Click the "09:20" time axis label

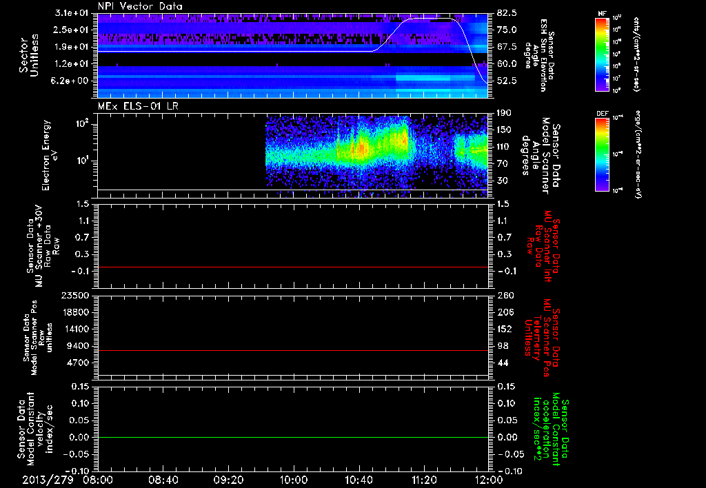tap(229, 480)
